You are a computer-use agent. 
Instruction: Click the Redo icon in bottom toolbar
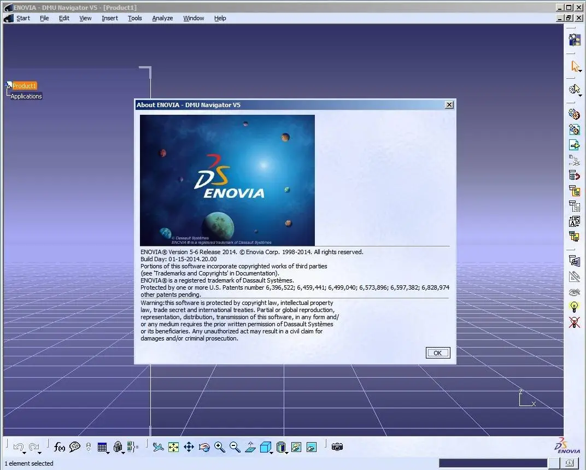pyautogui.click(x=33, y=447)
